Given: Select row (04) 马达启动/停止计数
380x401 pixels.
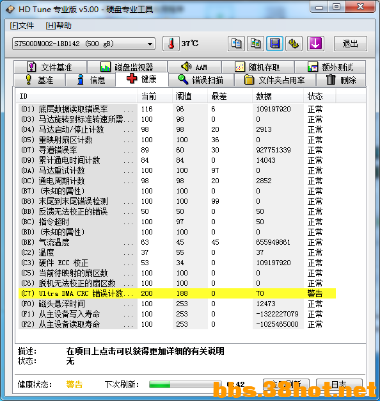Looking at the screenshot, I should [x=177, y=129].
